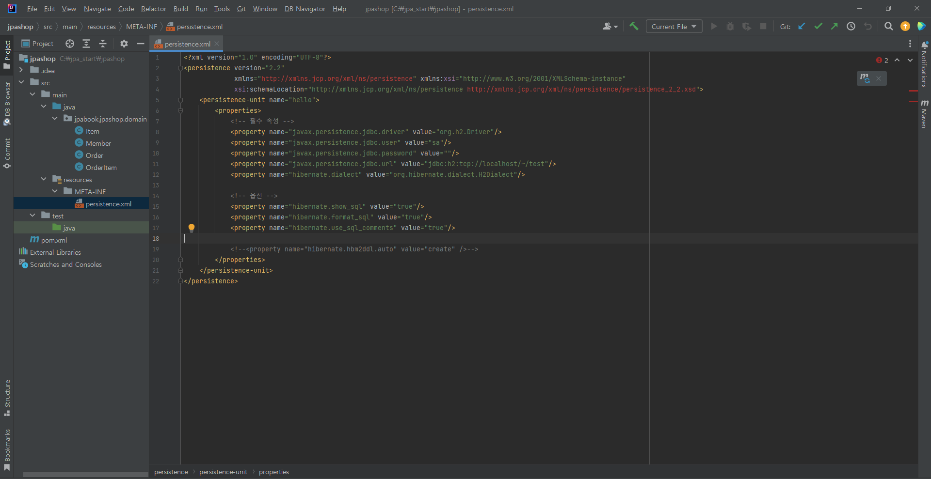
Task: Click the intention lightbulb in gutter
Action: tap(192, 228)
